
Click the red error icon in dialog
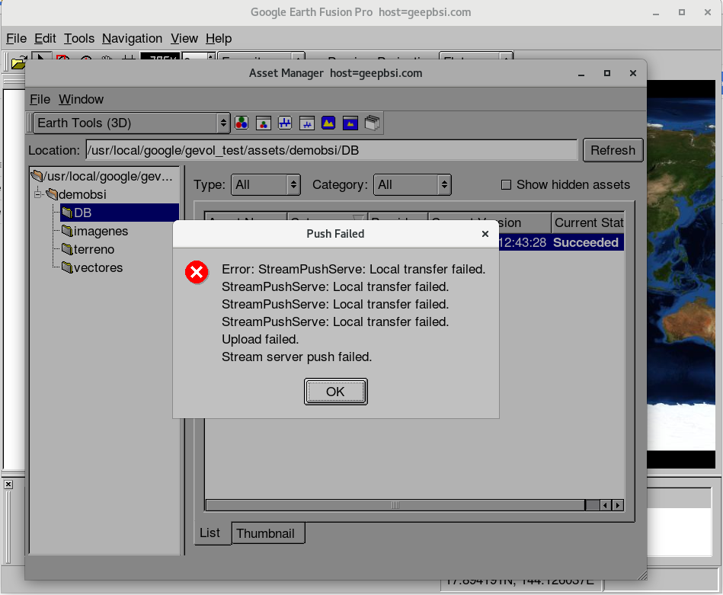[x=197, y=272]
